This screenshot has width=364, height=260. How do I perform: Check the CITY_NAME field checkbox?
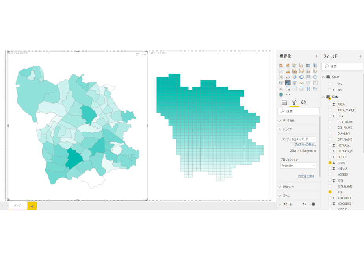330,122
